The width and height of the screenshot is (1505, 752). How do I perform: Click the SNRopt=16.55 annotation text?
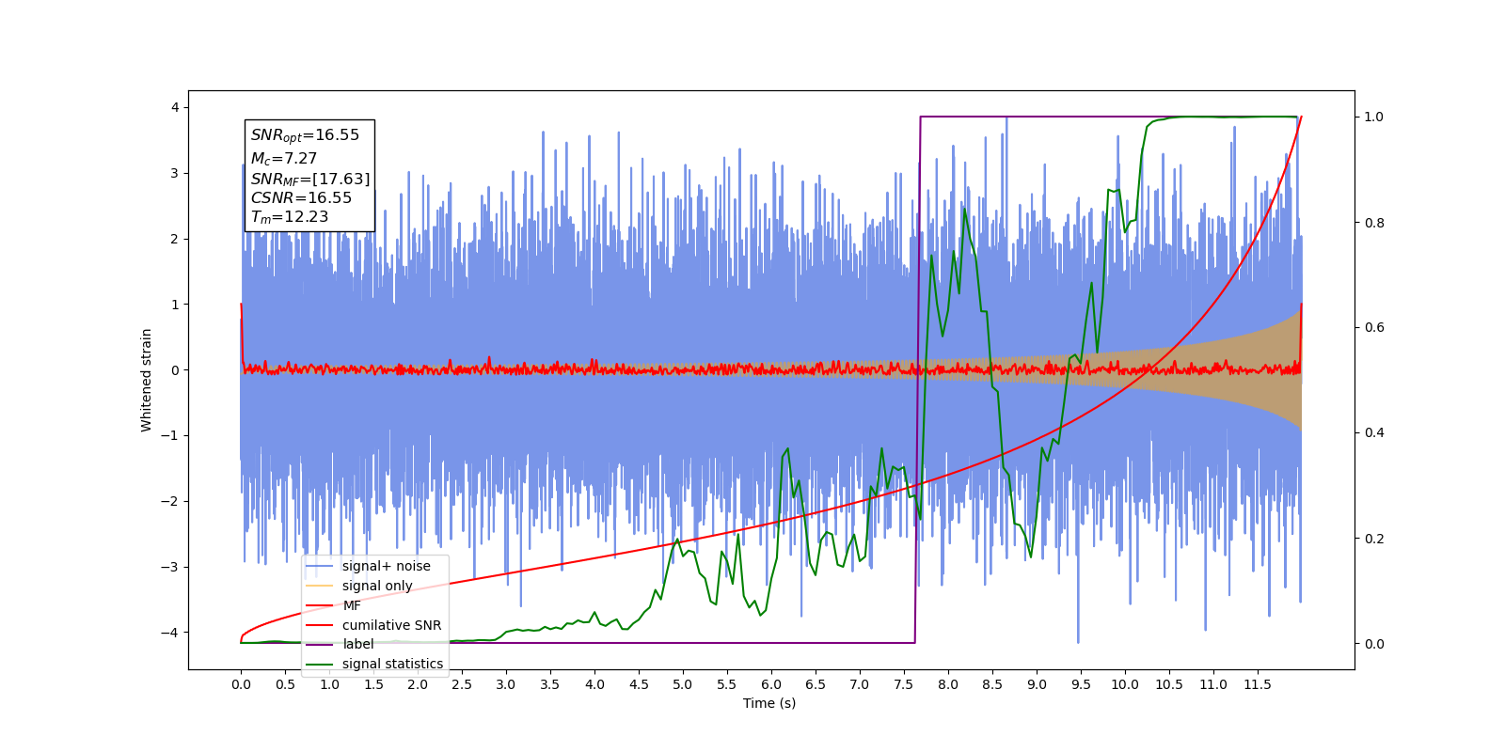[x=305, y=135]
